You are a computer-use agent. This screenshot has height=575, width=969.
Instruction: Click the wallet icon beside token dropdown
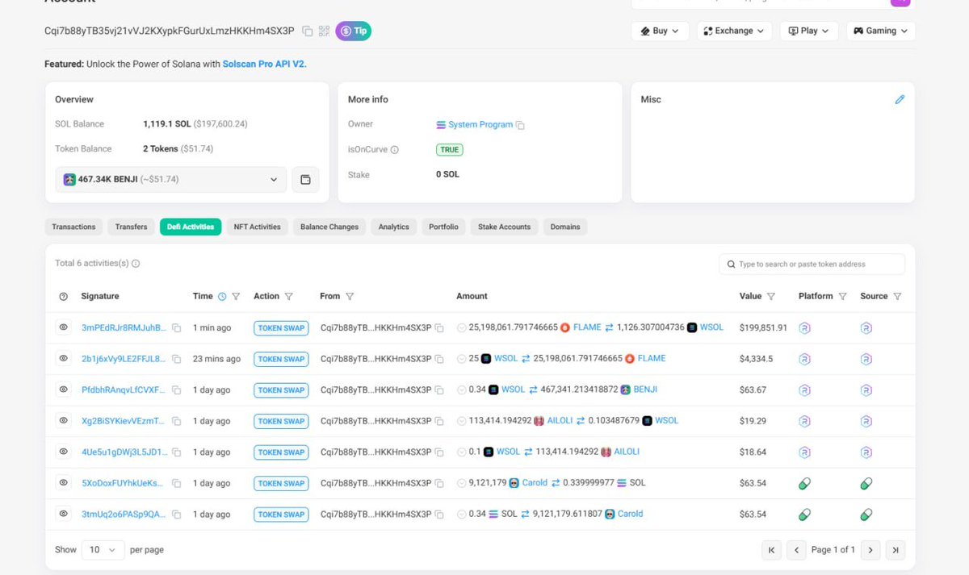pos(305,179)
